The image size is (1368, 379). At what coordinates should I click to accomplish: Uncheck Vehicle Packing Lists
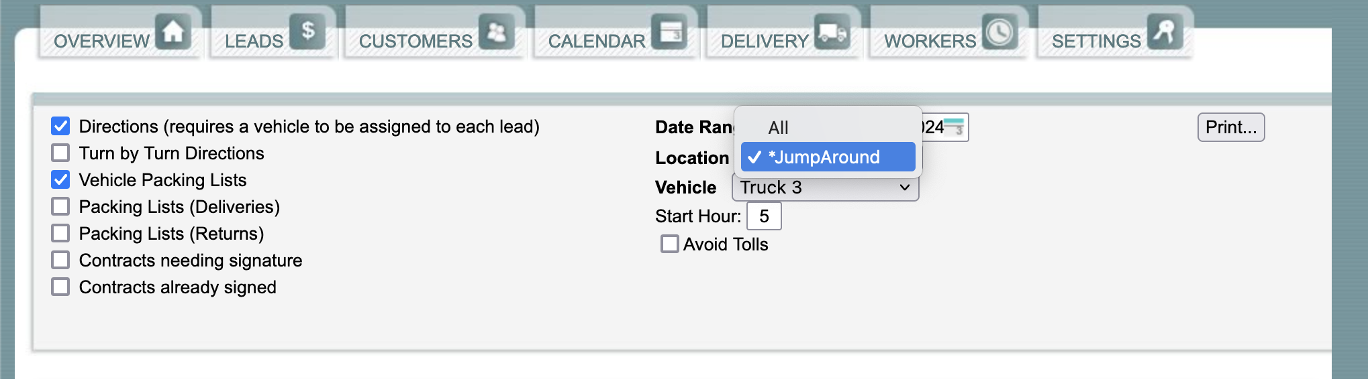(x=60, y=179)
